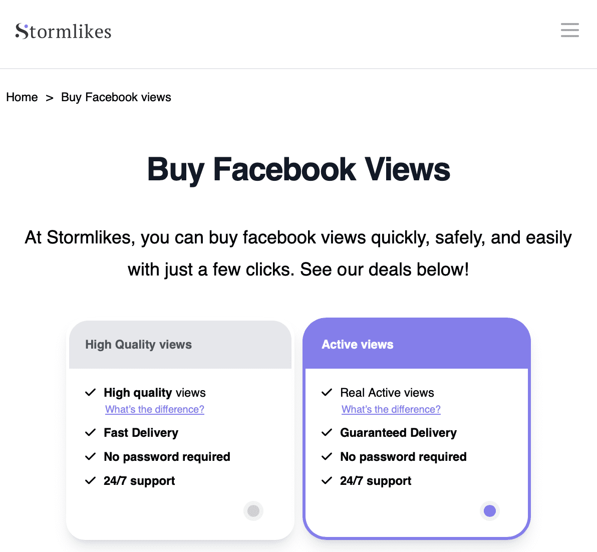Click the checkmark beside High quality views

pos(91,392)
